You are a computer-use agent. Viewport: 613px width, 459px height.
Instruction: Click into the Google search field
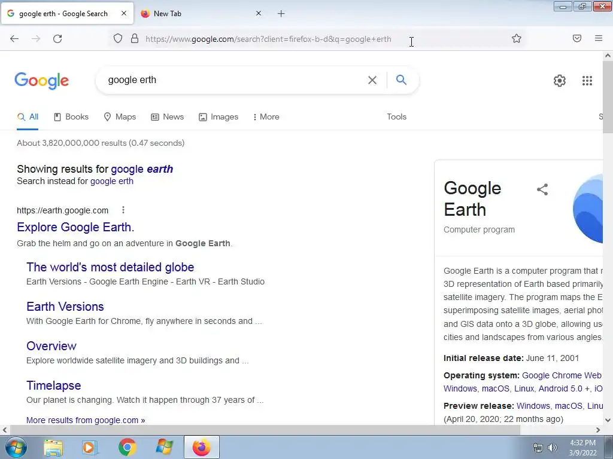235,80
